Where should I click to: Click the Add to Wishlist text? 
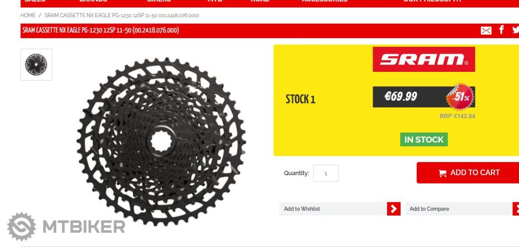coord(302,209)
